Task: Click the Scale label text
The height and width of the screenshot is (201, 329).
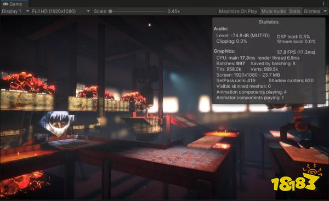Action: pyautogui.click(x=100, y=12)
